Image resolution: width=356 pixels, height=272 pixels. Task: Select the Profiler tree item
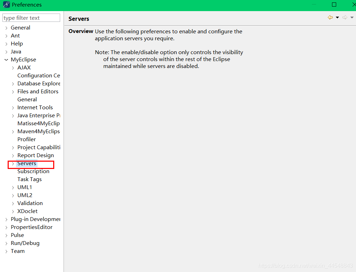26,139
